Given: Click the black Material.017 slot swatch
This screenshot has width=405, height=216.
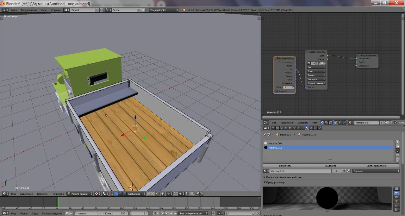Looking at the screenshot, I should [265, 148].
